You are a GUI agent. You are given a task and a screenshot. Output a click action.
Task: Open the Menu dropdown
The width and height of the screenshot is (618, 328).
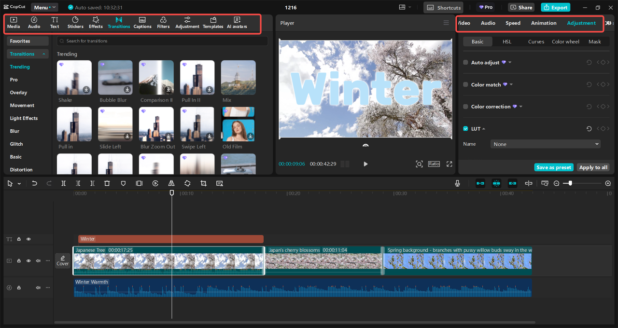click(44, 7)
